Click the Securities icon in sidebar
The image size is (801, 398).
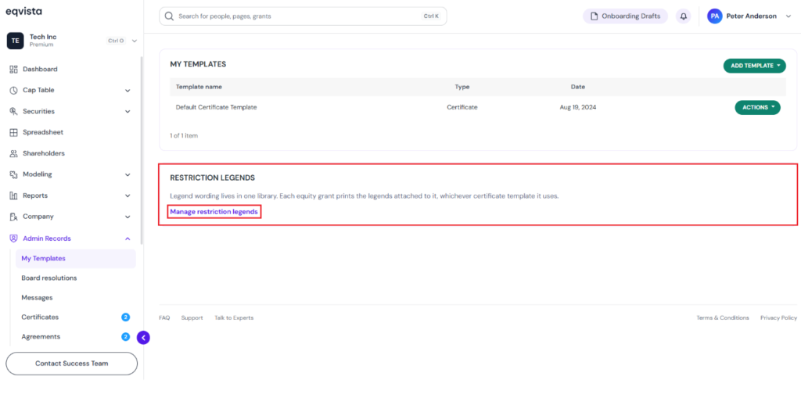[x=14, y=111]
